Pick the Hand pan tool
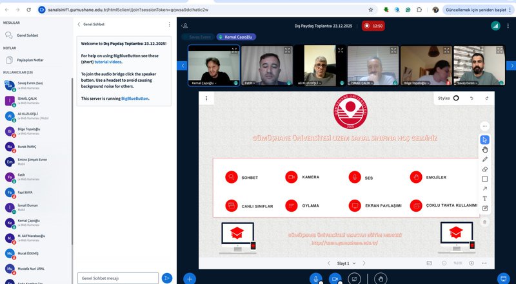The image size is (516, 284). tap(485, 149)
